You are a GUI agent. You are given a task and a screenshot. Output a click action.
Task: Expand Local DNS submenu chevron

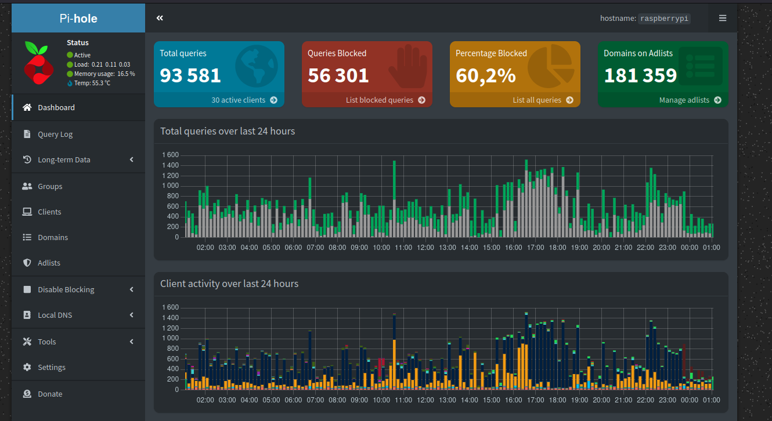pos(132,315)
